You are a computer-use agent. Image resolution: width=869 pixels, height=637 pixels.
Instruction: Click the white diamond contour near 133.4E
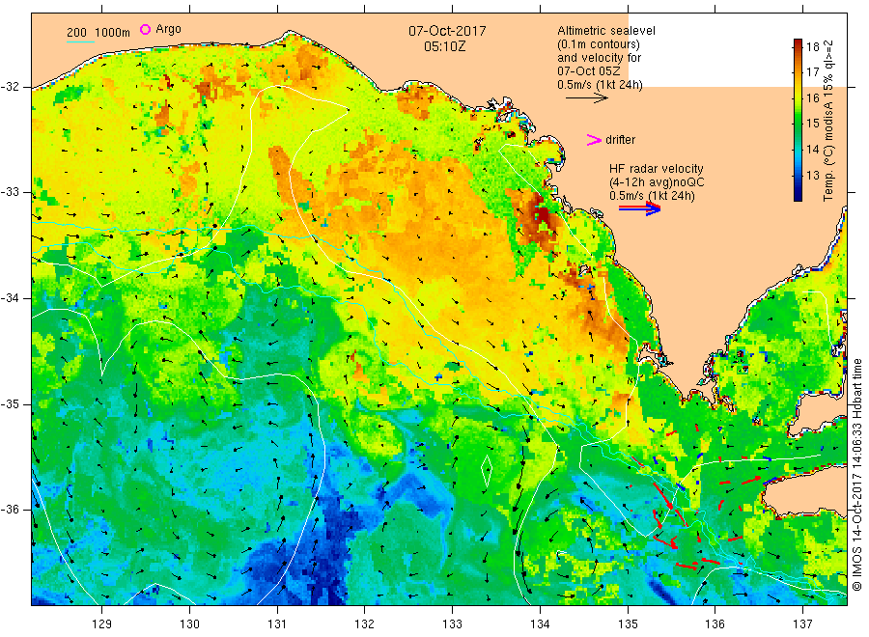point(486,471)
